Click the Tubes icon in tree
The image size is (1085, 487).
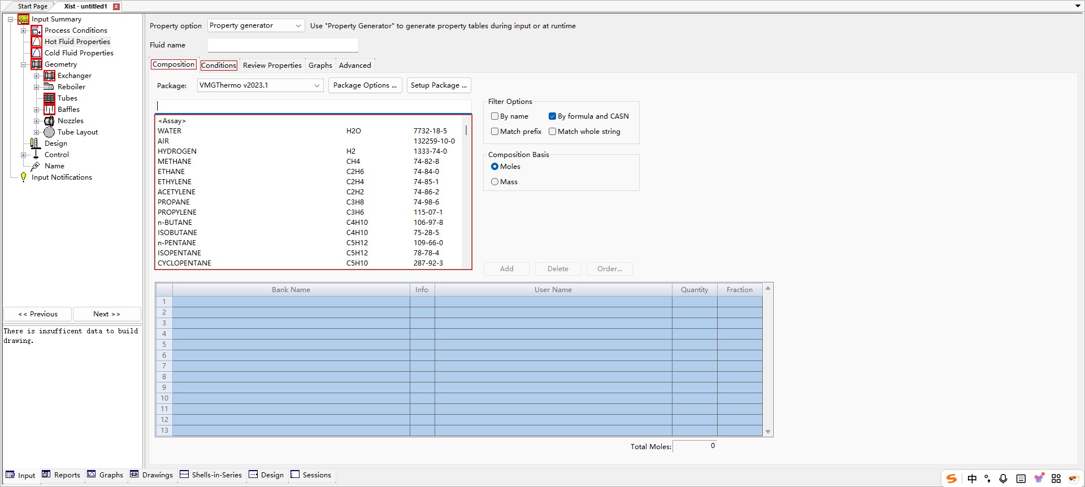point(49,98)
